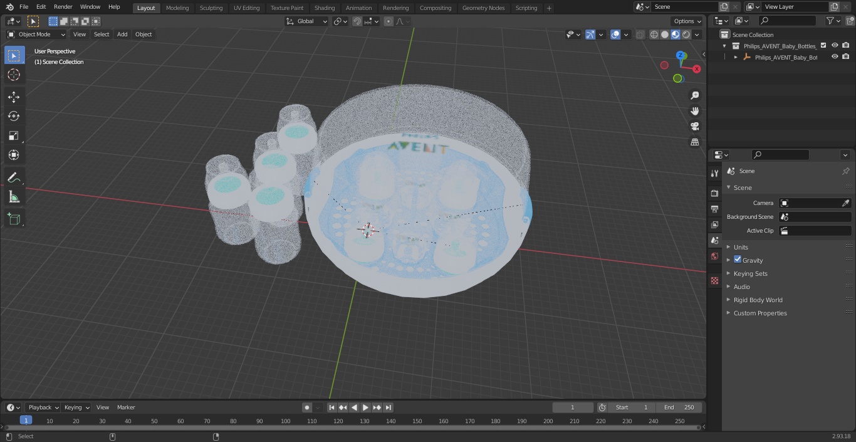856x442 pixels.
Task: Click the Camera object field
Action: [815, 203]
